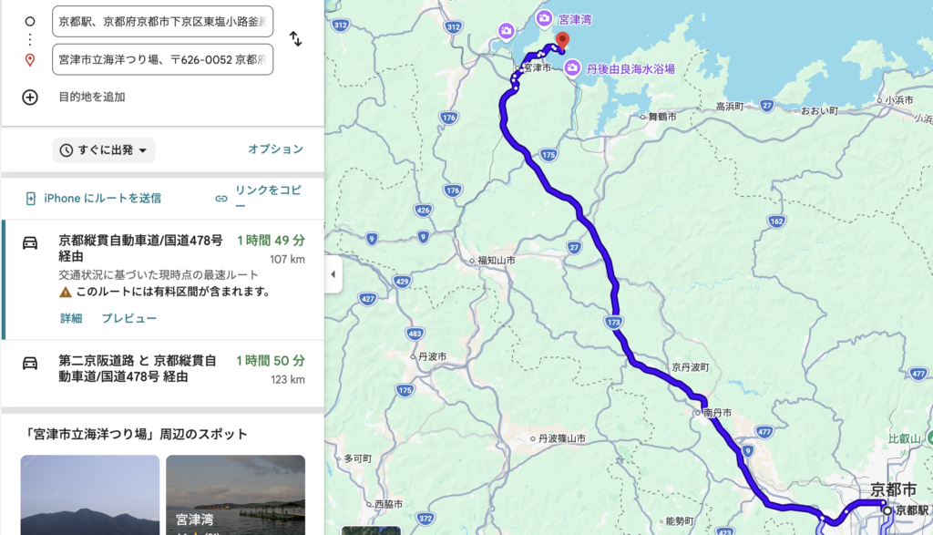Open 宮津湾 camera marker on map
Viewport: 933px width, 535px height.
coord(544,19)
